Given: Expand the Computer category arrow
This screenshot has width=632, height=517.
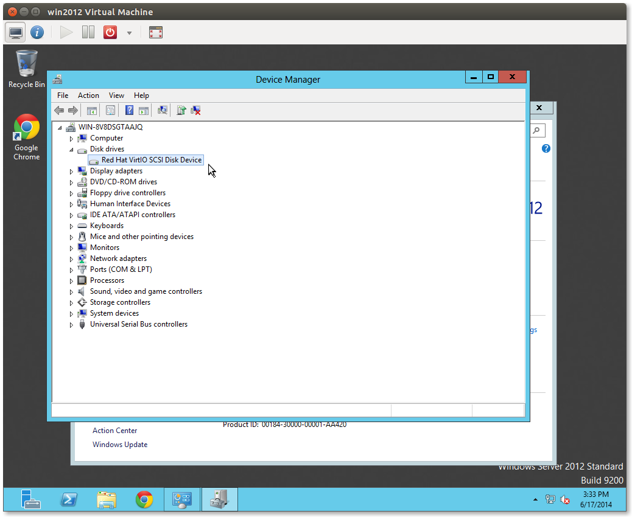Looking at the screenshot, I should point(71,139).
